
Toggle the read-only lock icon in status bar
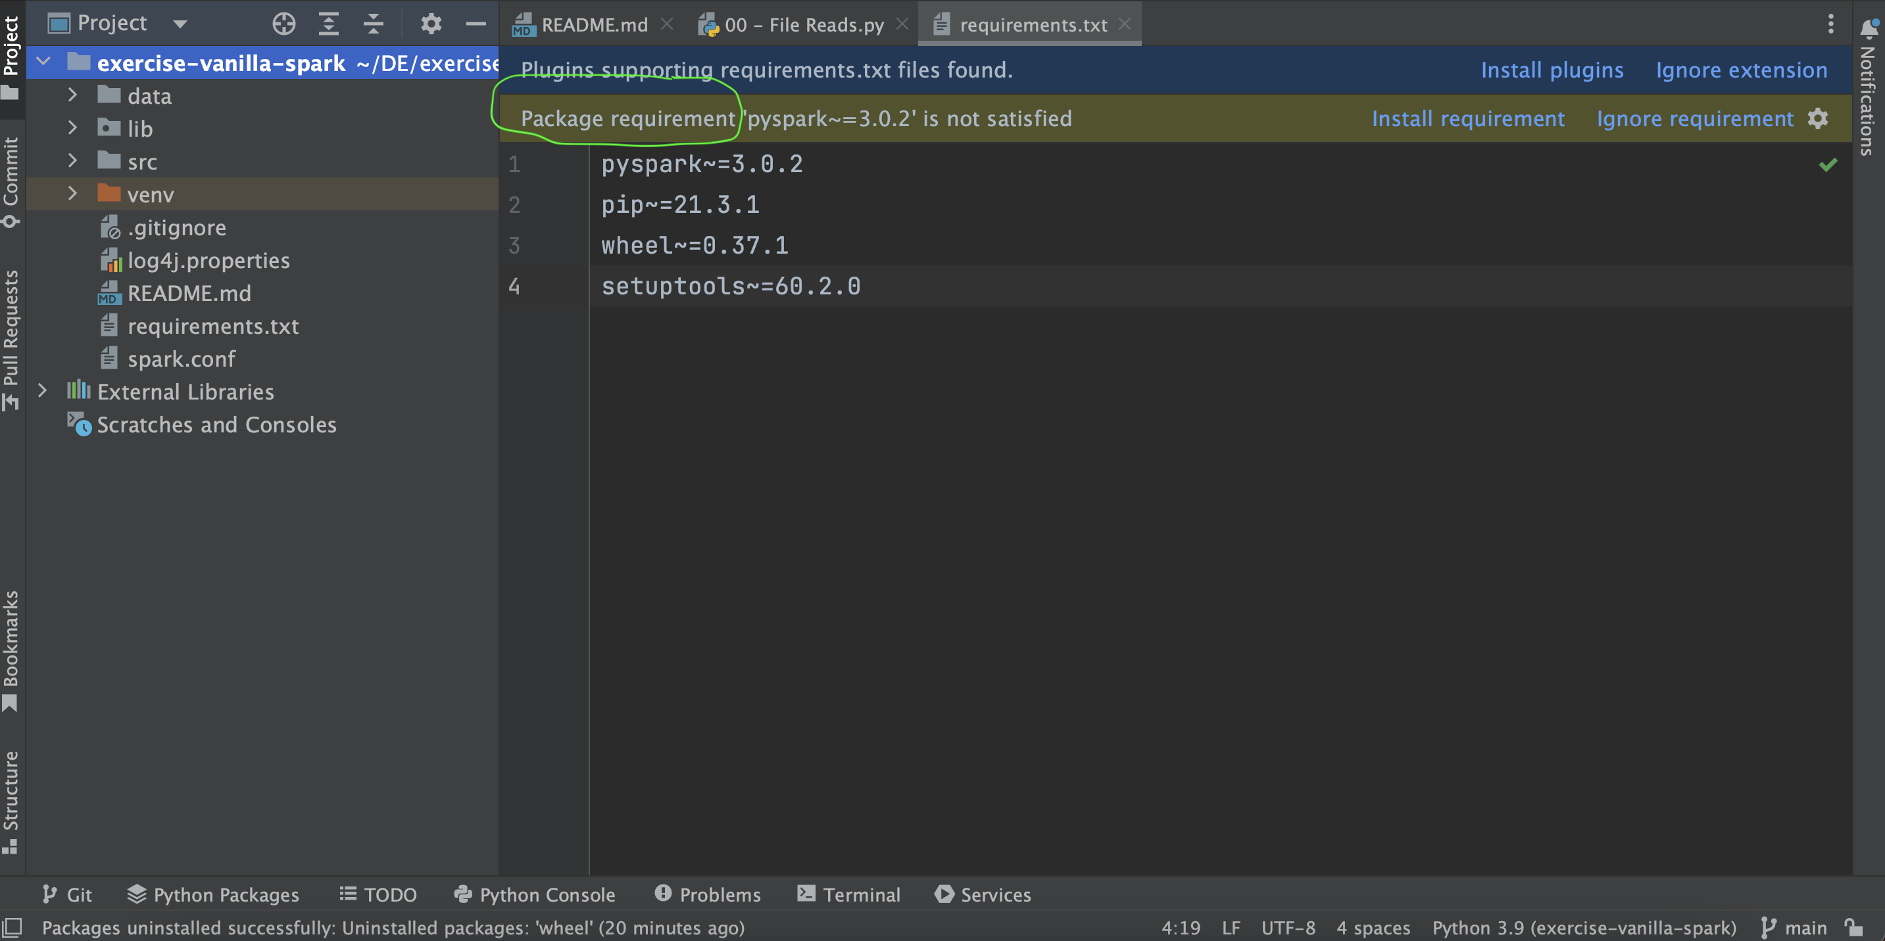tap(1853, 927)
